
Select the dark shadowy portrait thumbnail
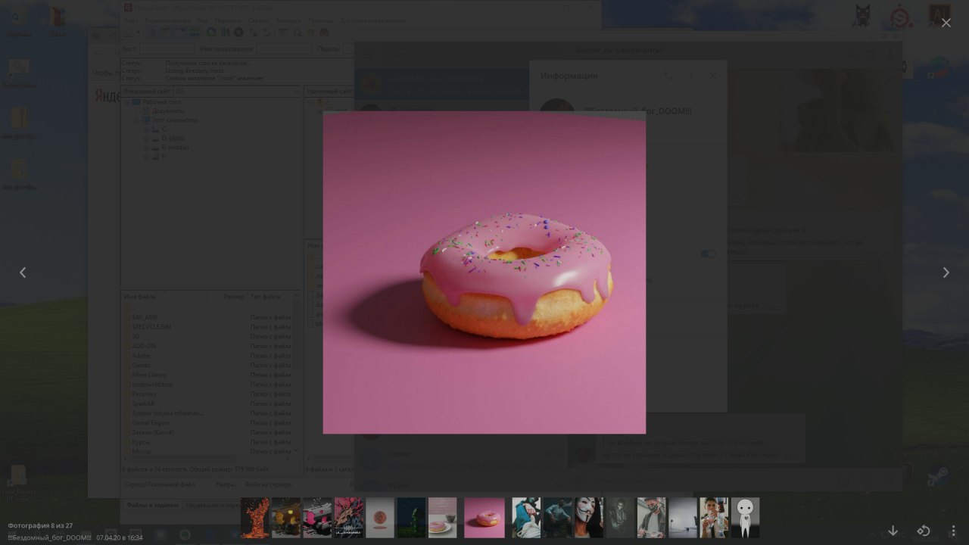pyautogui.click(x=620, y=518)
